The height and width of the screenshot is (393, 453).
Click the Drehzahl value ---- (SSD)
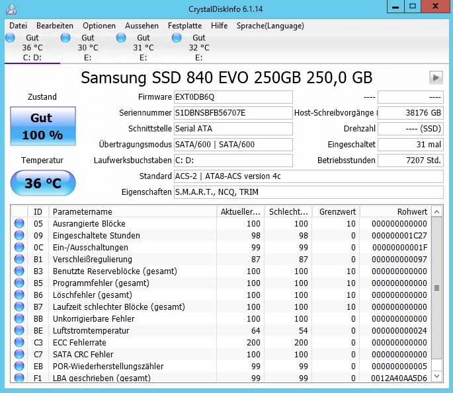(411, 129)
